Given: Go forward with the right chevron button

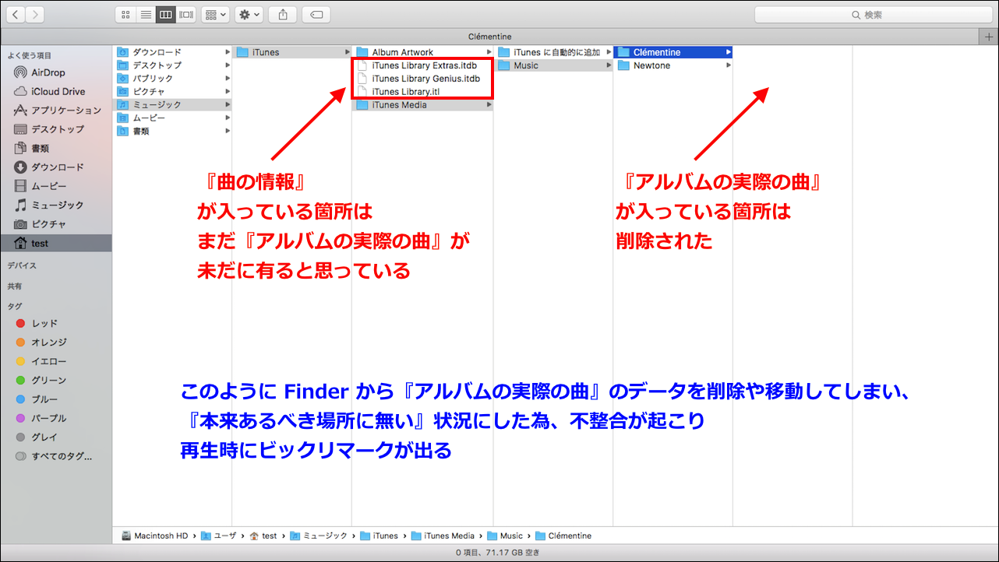Looking at the screenshot, I should coord(35,14).
